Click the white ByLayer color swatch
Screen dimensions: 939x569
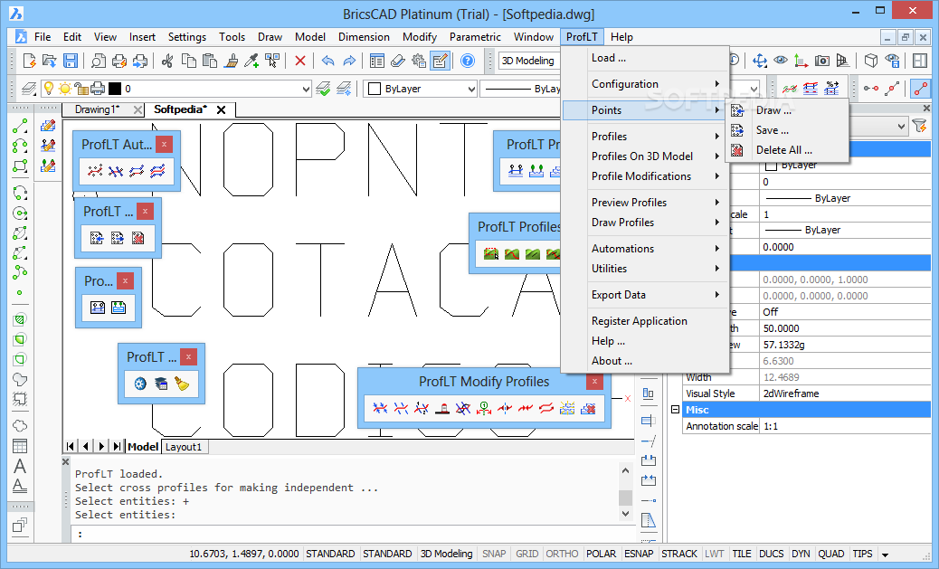pyautogui.click(x=375, y=90)
